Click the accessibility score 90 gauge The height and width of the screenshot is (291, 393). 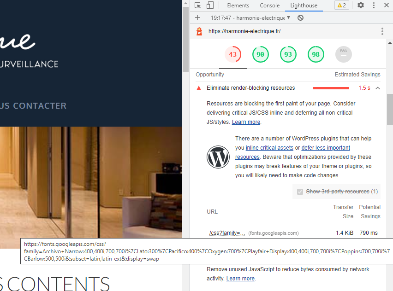[x=260, y=54]
